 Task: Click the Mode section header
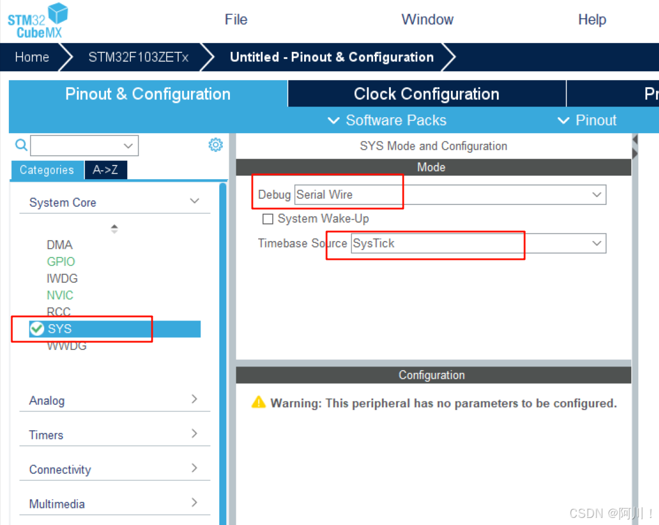click(433, 167)
